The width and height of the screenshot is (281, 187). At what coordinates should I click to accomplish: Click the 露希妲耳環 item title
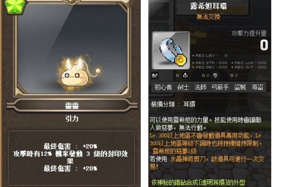[208, 6]
